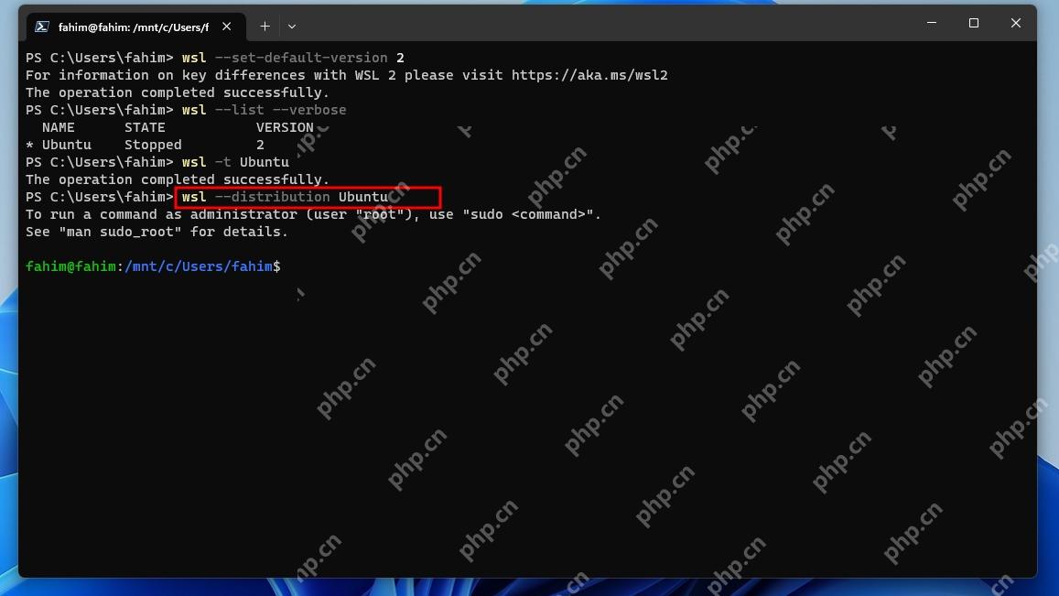Click the https://aka.ms/wsl2 link text
The width and height of the screenshot is (1059, 596).
[x=589, y=75]
